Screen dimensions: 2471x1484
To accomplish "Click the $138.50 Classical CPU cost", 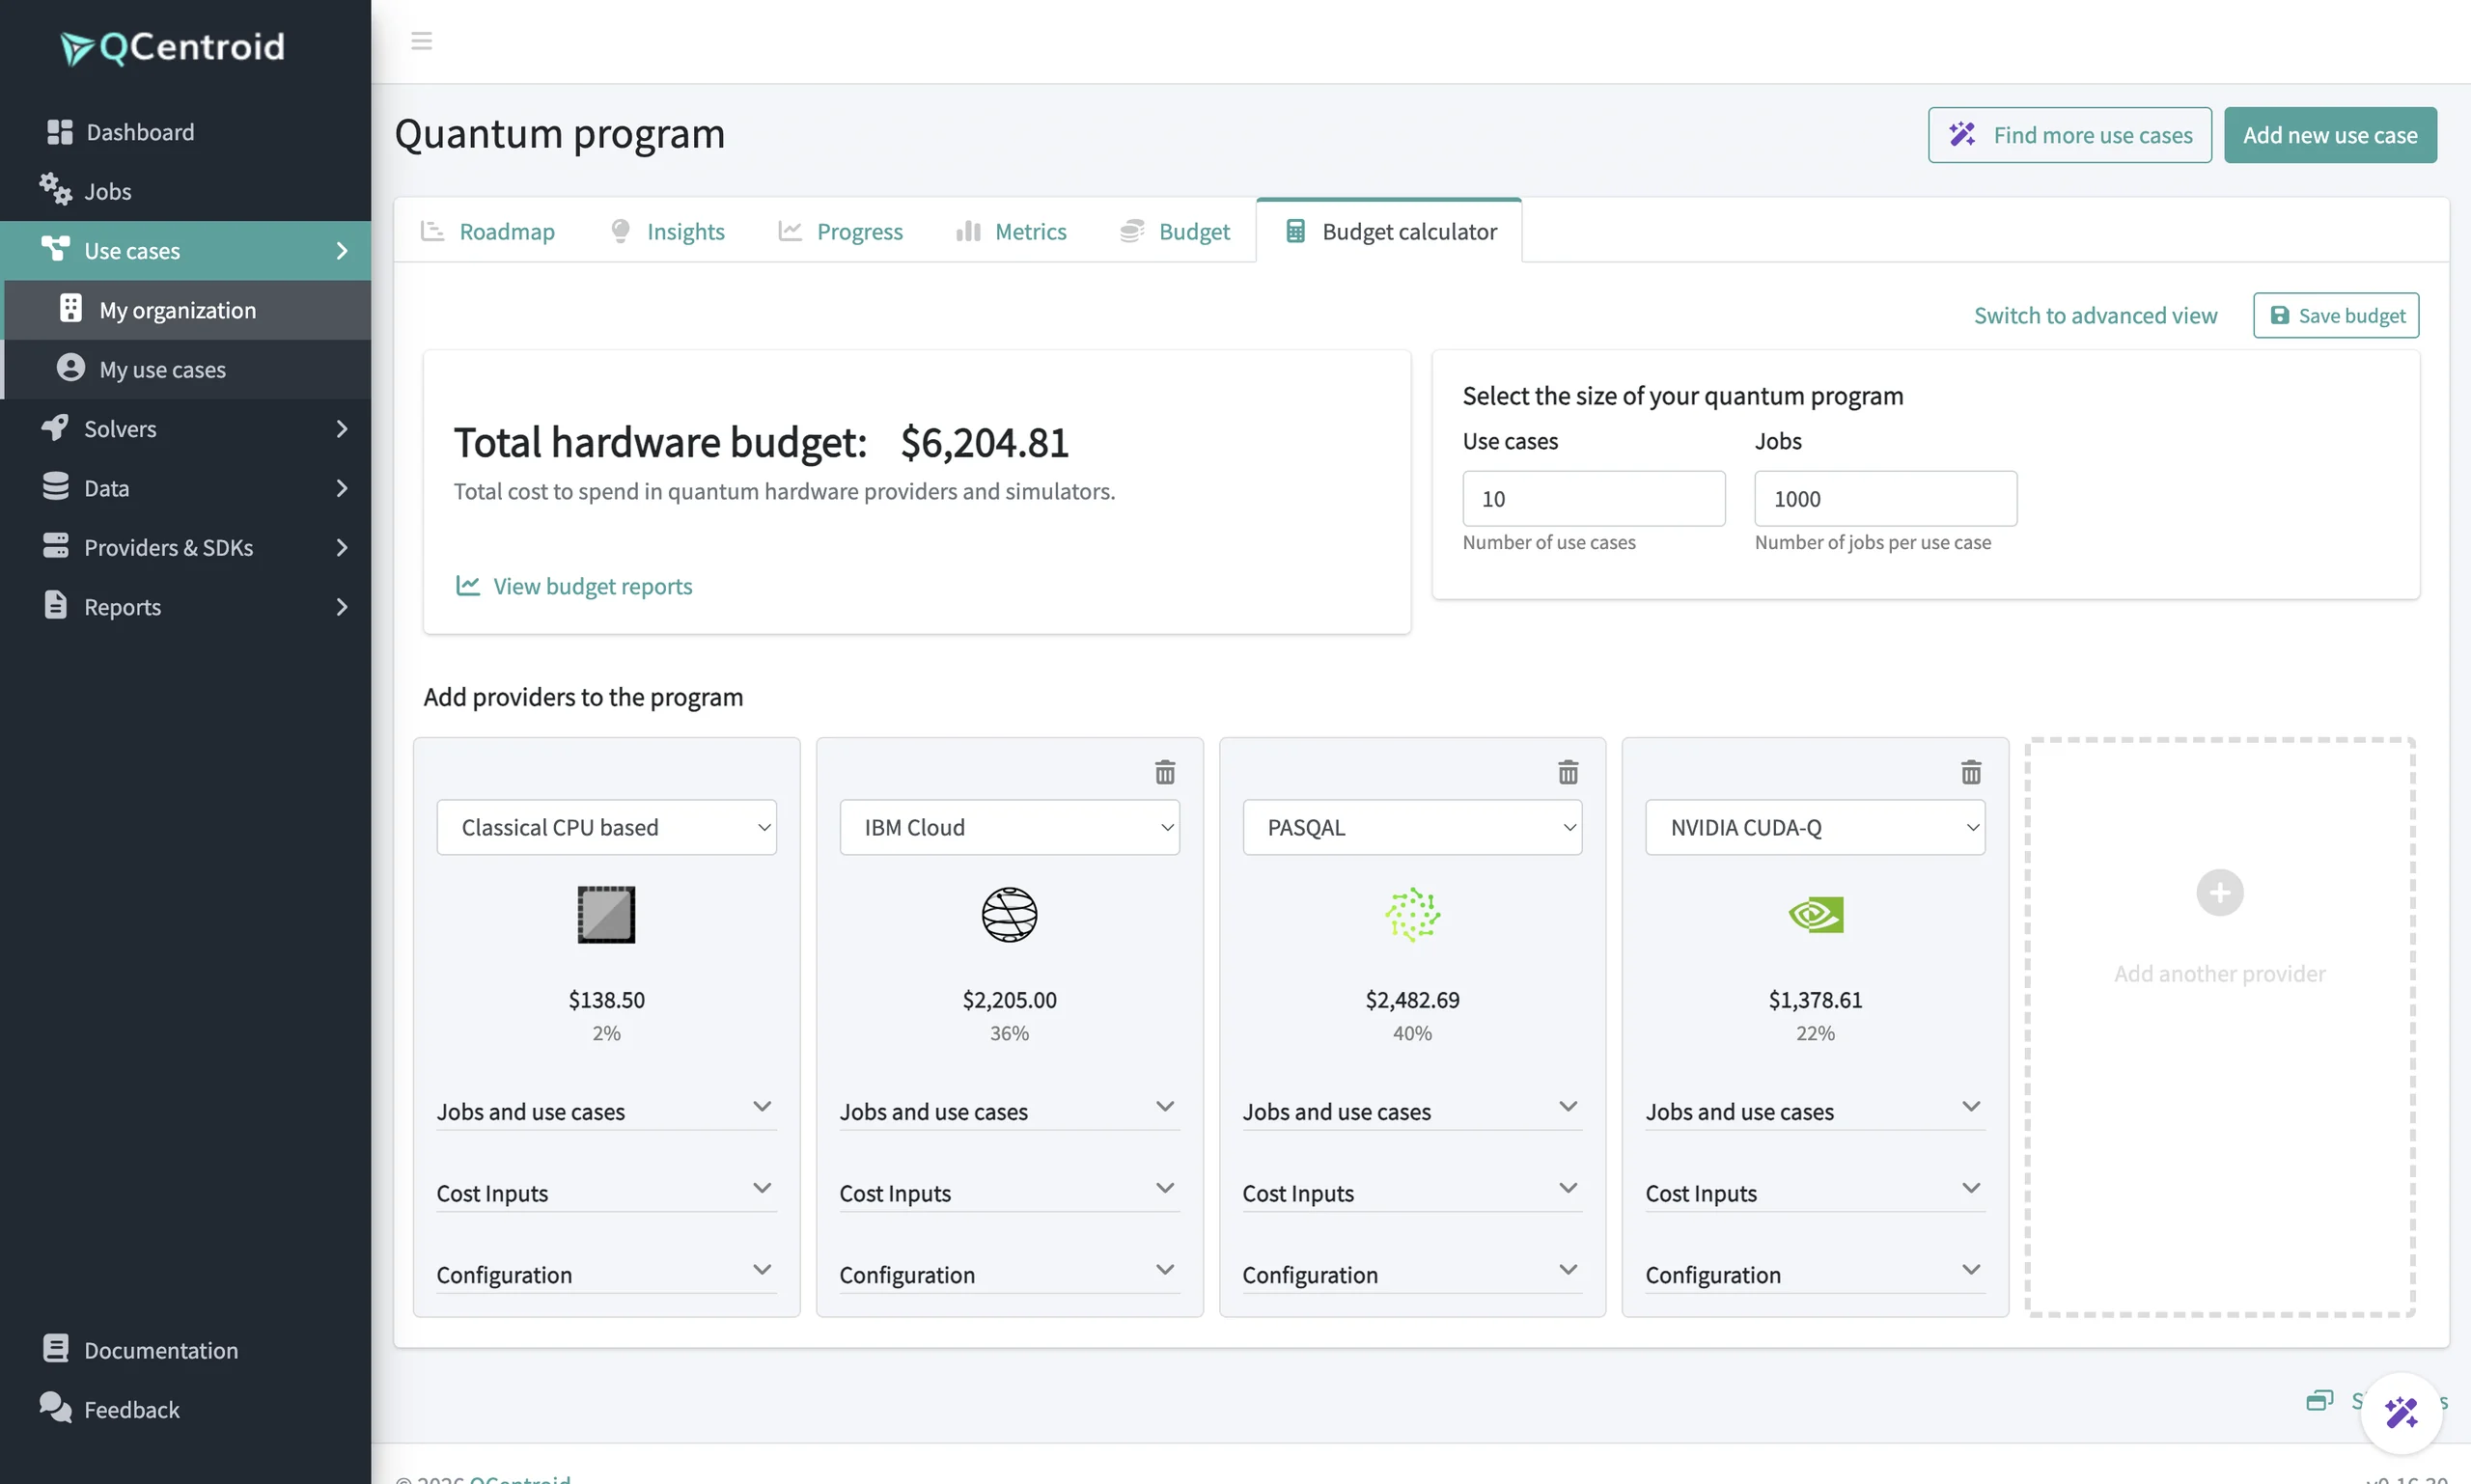I will coord(606,999).
